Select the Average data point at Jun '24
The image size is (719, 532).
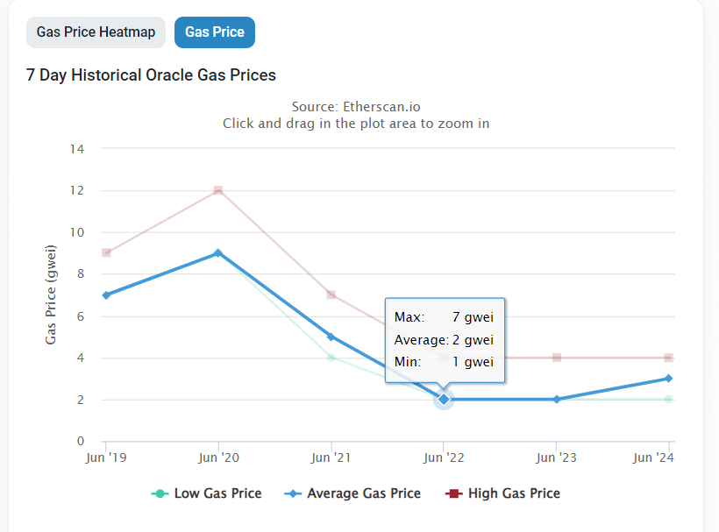tap(669, 379)
